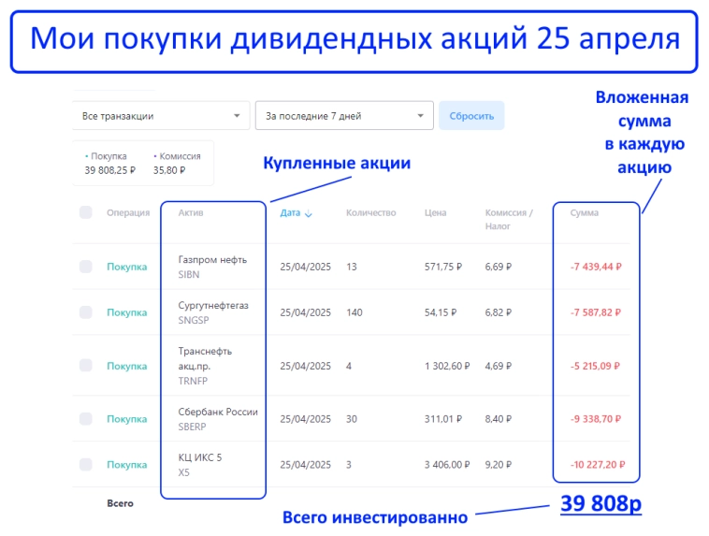Click price 3 406,00 ₽
Image resolution: width=709 pixels, height=536 pixels.
(x=447, y=465)
